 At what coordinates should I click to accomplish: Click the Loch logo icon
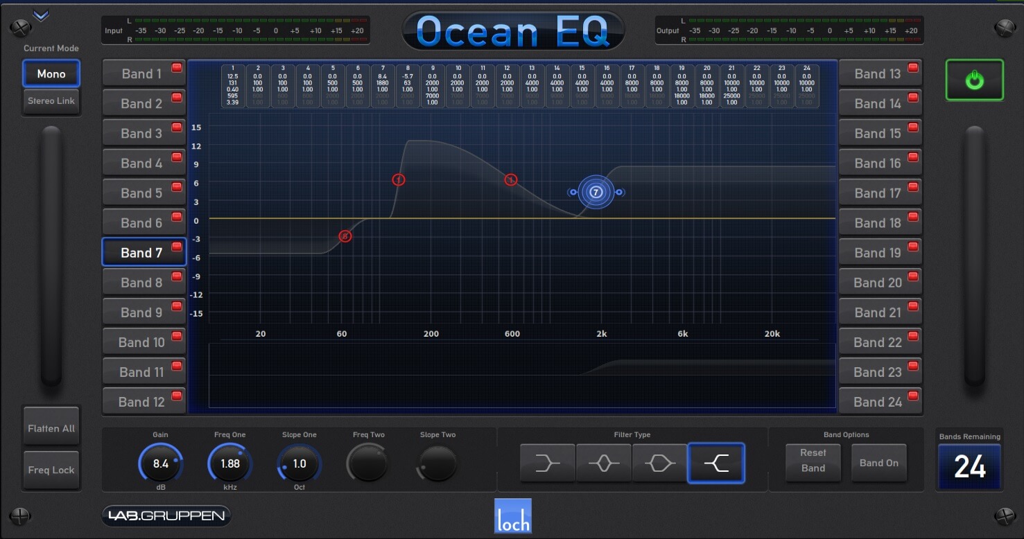pyautogui.click(x=513, y=516)
